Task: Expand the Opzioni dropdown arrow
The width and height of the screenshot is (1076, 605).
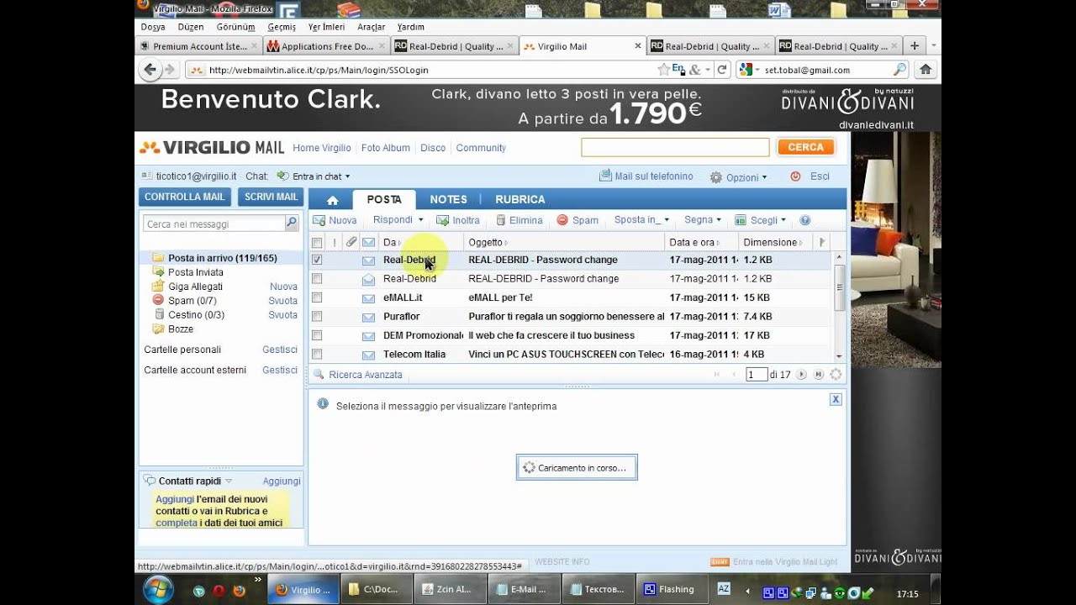Action: (764, 177)
